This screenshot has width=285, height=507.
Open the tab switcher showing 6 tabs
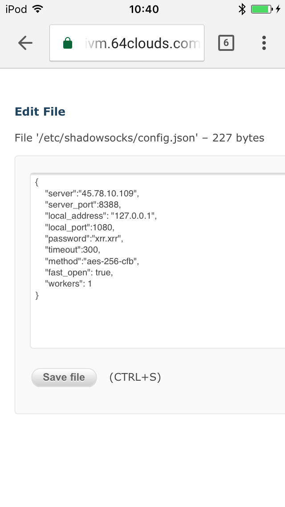pos(226,43)
